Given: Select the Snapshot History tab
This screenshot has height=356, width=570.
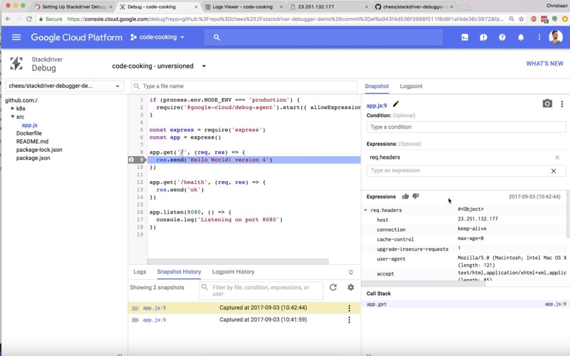Looking at the screenshot, I should (179, 272).
